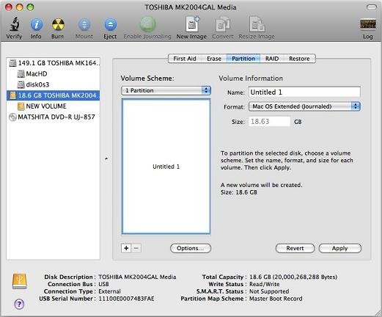Open the RAID tab
382x317 pixels.
(272, 59)
